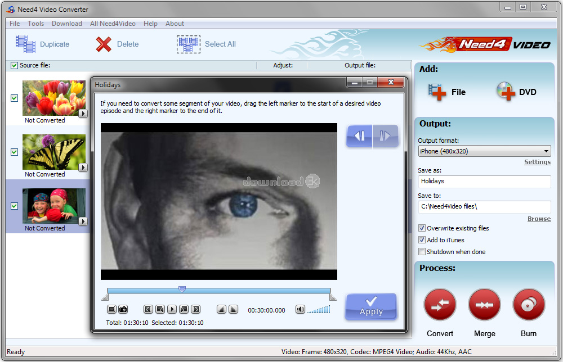This screenshot has width=563, height=362.
Task: Open the About menu
Action: point(175,24)
